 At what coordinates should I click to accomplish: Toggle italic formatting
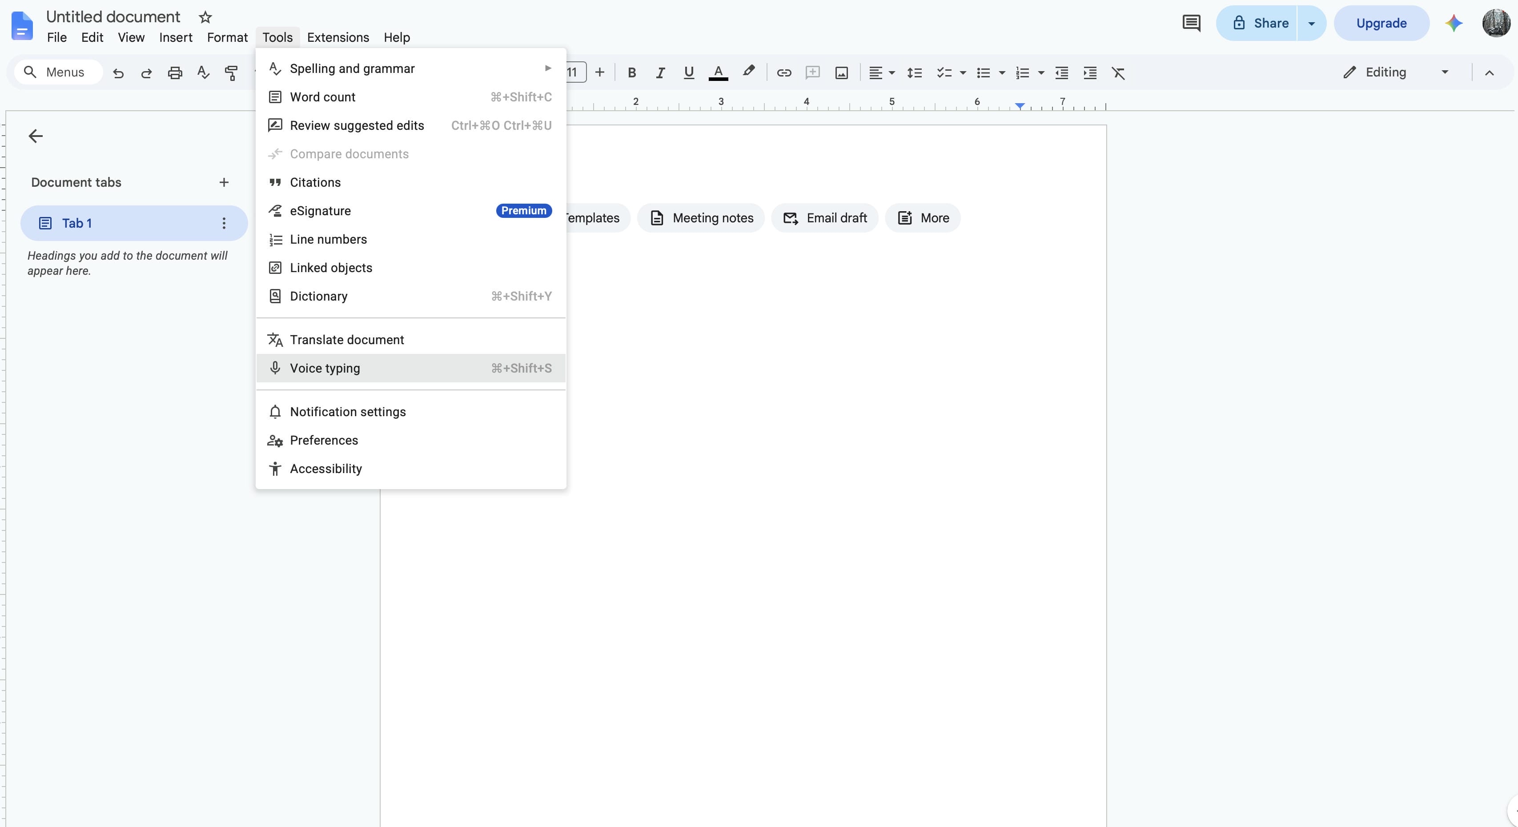(660, 72)
